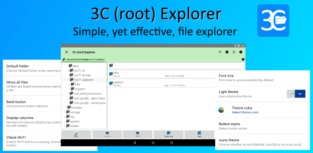Screen dimensions: 313x153
Task: Expand the 'com.android.browser' tree arrow
Action: pos(68,93)
